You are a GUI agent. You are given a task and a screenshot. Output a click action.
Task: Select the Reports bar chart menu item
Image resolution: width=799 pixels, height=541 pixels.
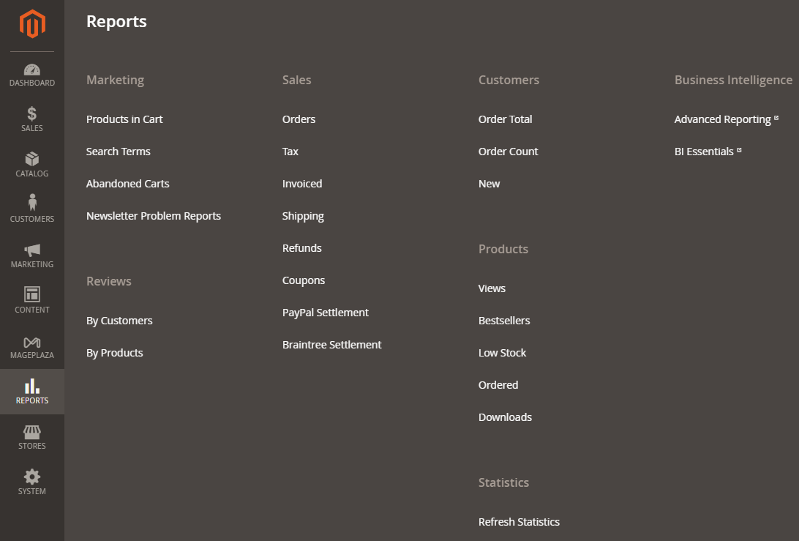(x=32, y=392)
